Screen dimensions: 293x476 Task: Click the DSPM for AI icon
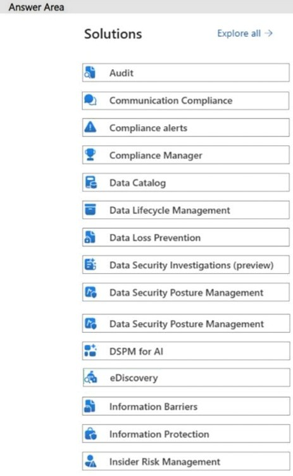90,351
